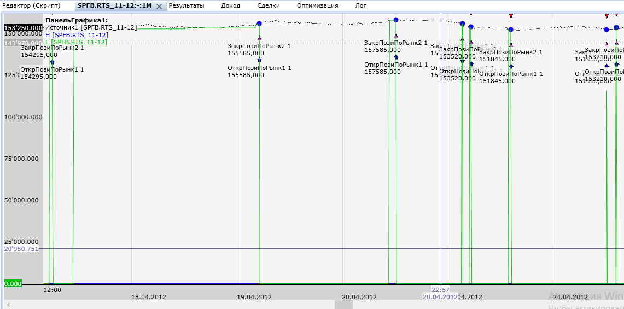Click the 143'970.000 price axis label

[x=23, y=43]
